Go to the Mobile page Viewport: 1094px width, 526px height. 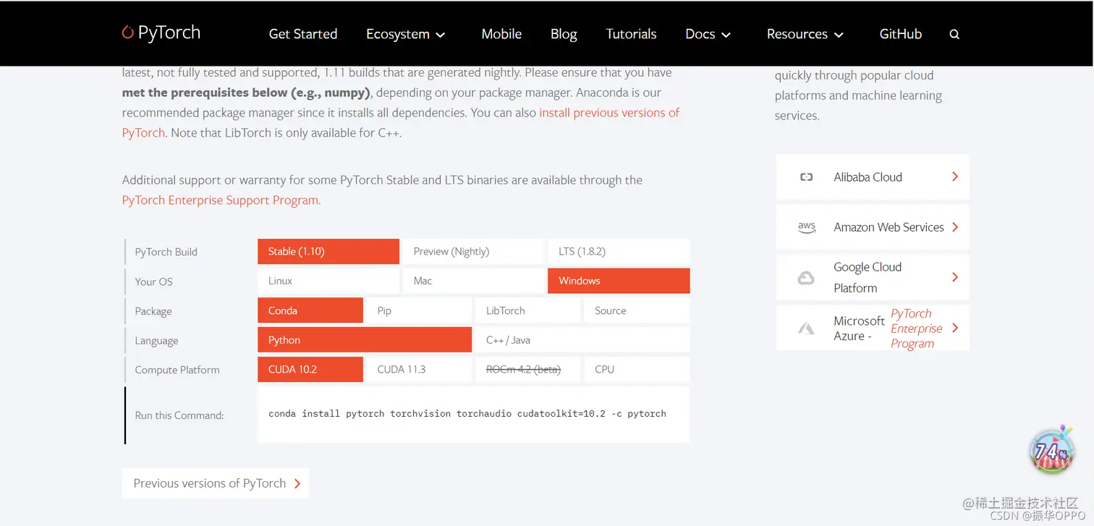click(x=501, y=34)
